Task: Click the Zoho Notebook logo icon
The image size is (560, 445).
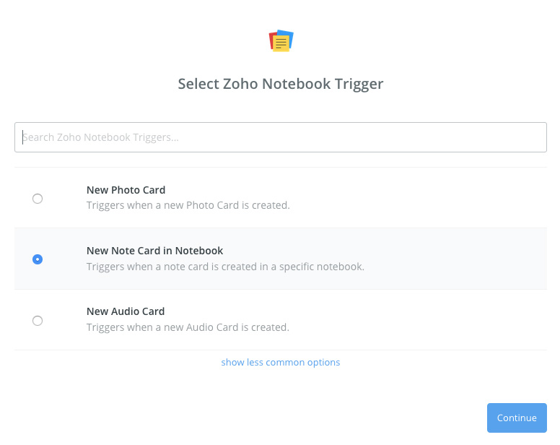Action: (x=281, y=40)
